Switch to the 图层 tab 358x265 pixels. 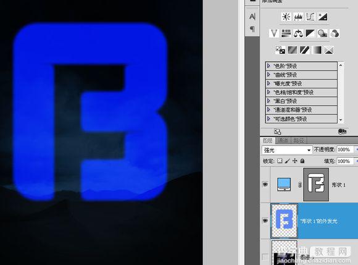(x=268, y=140)
